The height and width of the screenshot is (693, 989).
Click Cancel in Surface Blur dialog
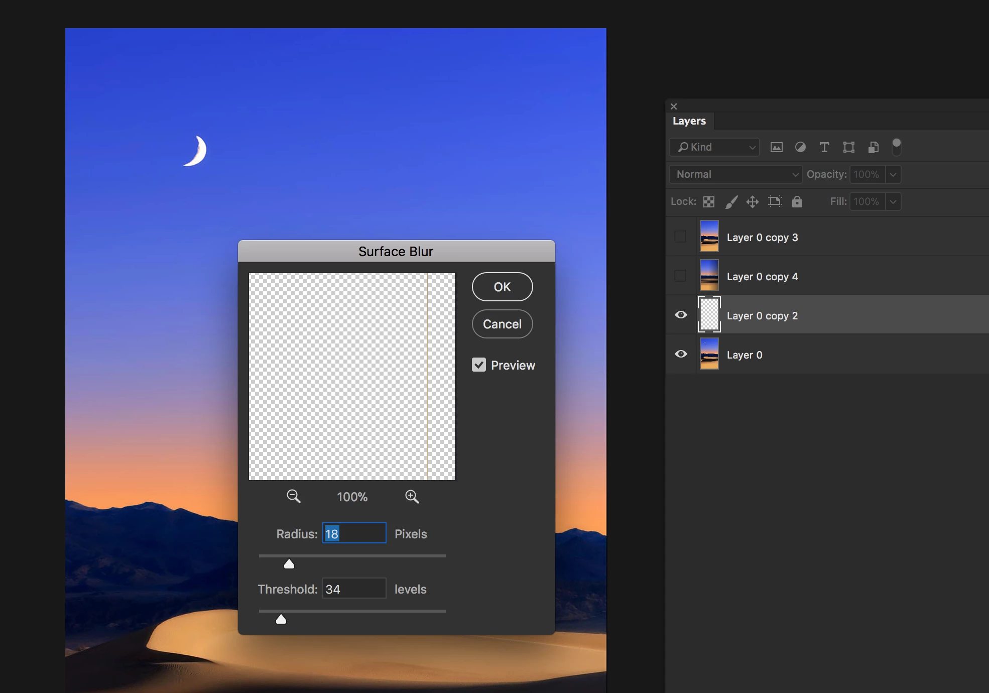(502, 324)
